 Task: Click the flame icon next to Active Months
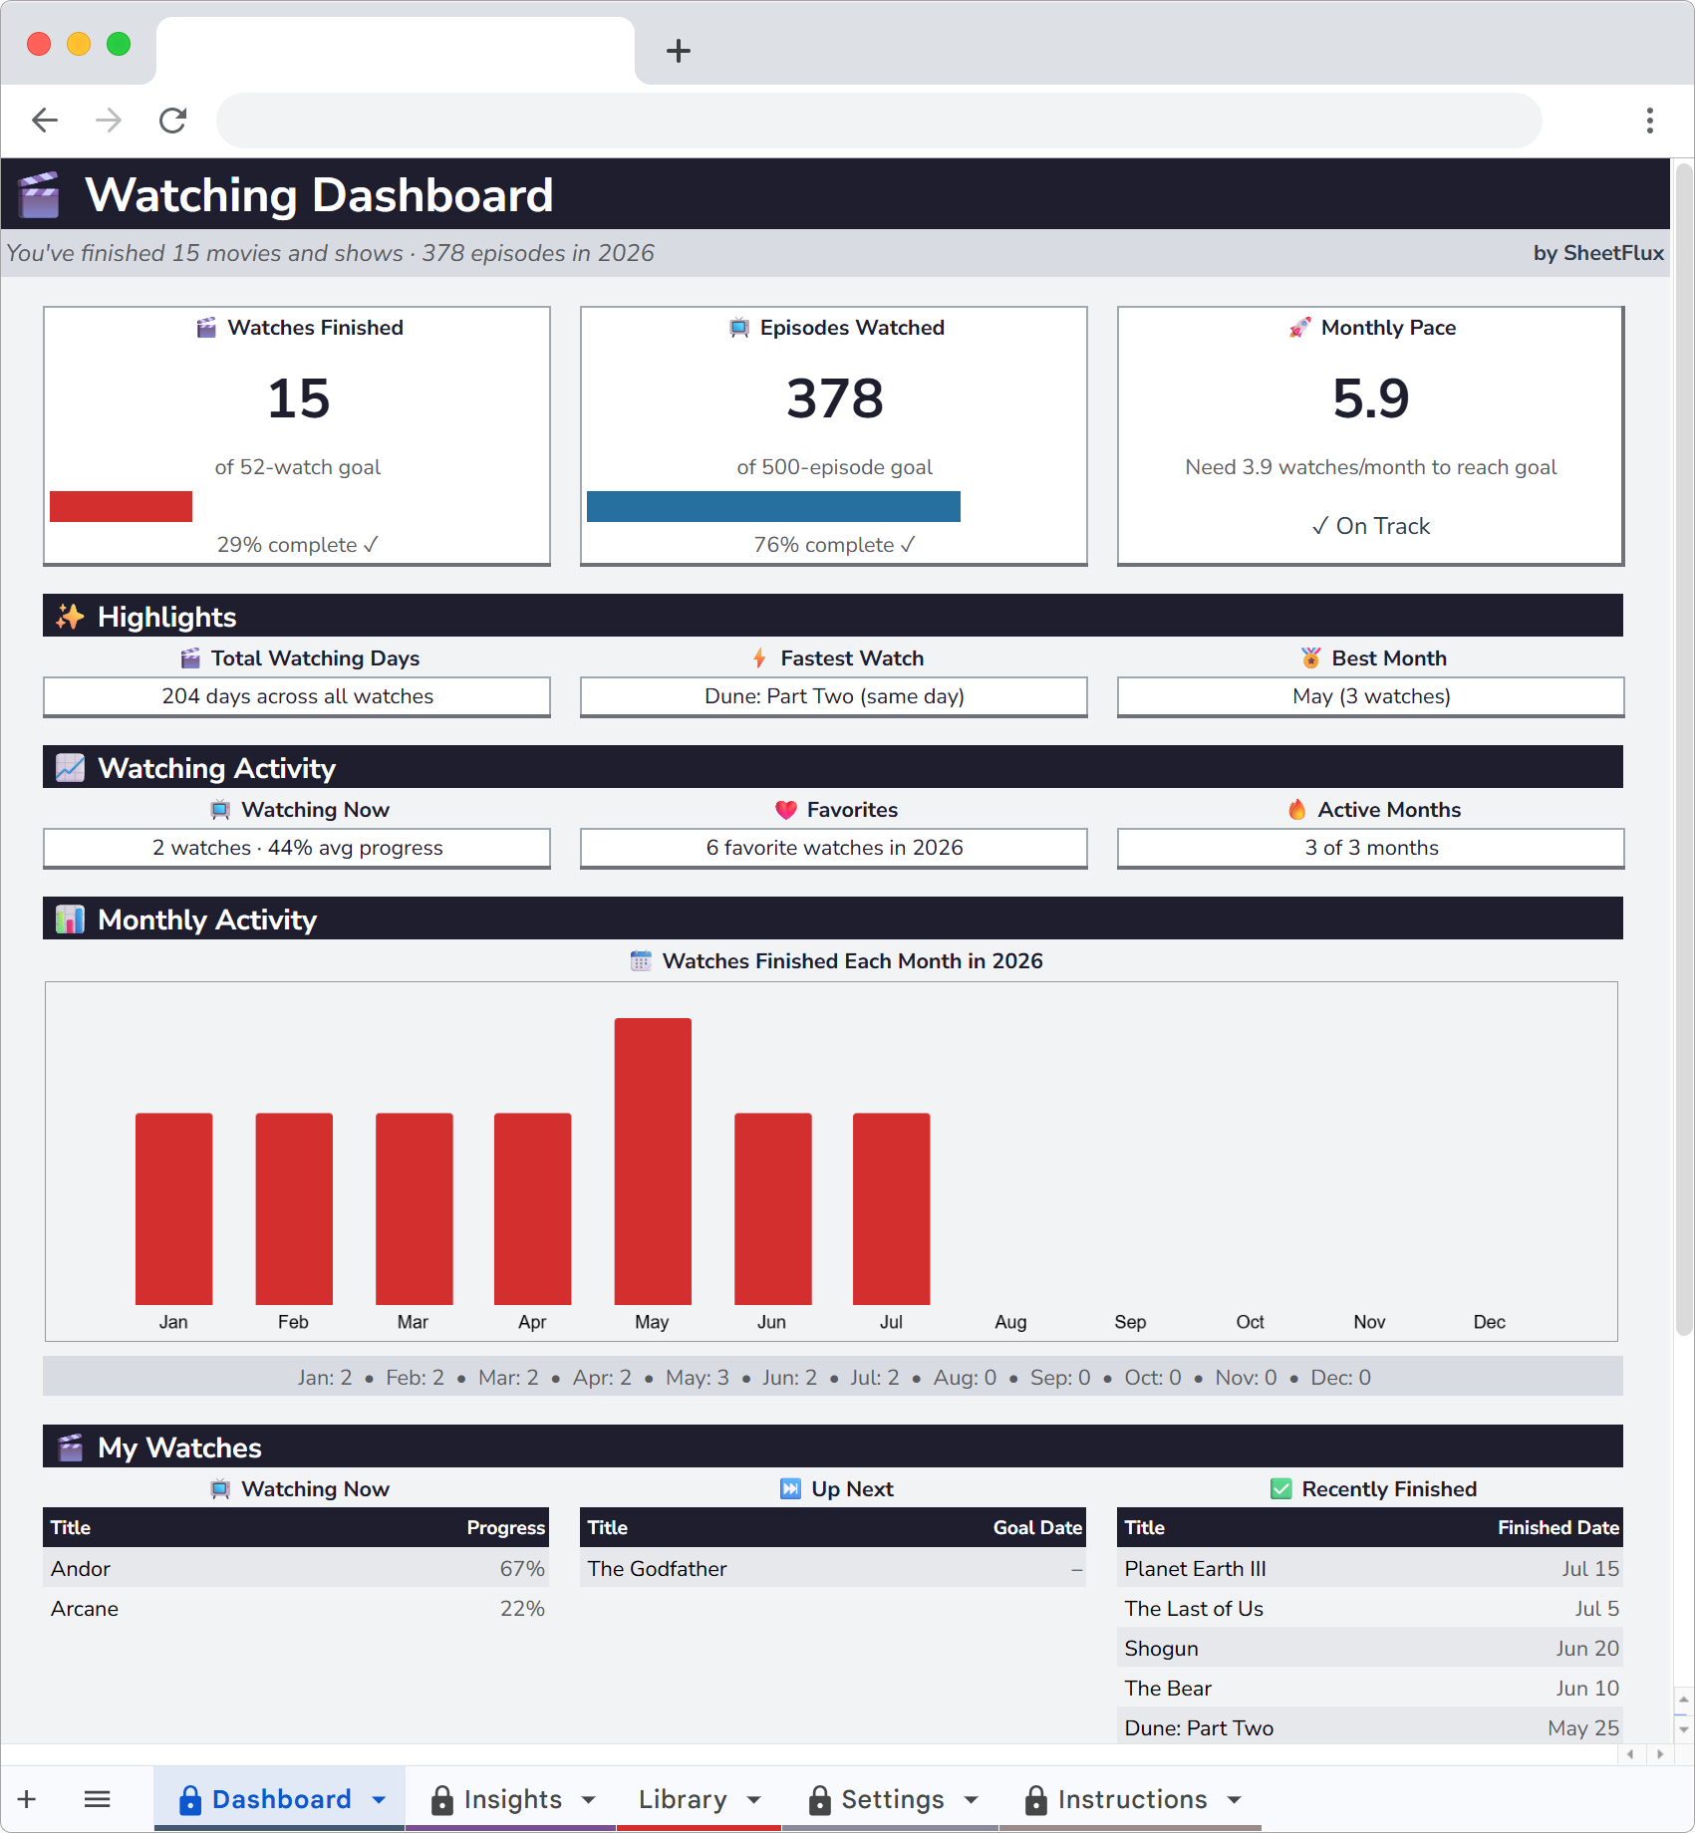coord(1297,809)
